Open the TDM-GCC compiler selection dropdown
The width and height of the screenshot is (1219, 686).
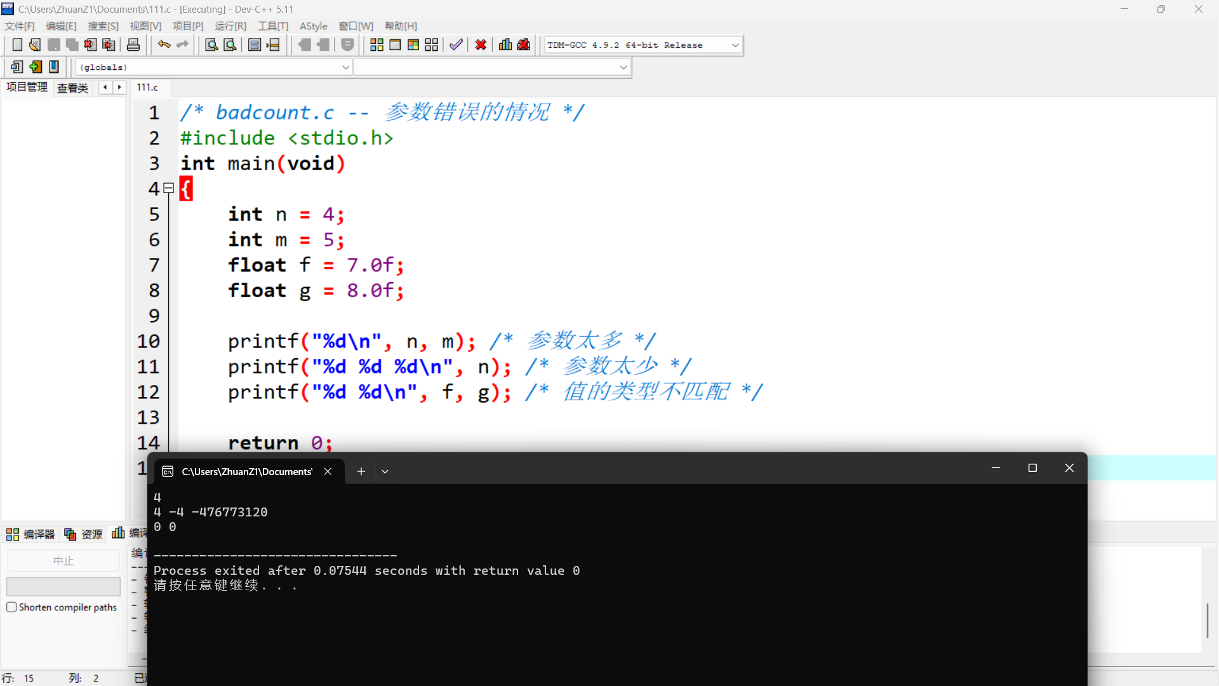pyautogui.click(x=735, y=45)
